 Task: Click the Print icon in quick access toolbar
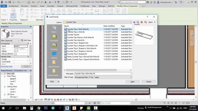point(29,2)
